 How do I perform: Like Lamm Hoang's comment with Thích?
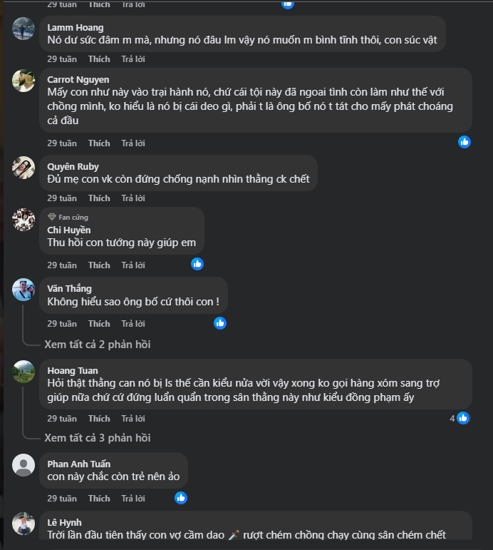click(99, 59)
